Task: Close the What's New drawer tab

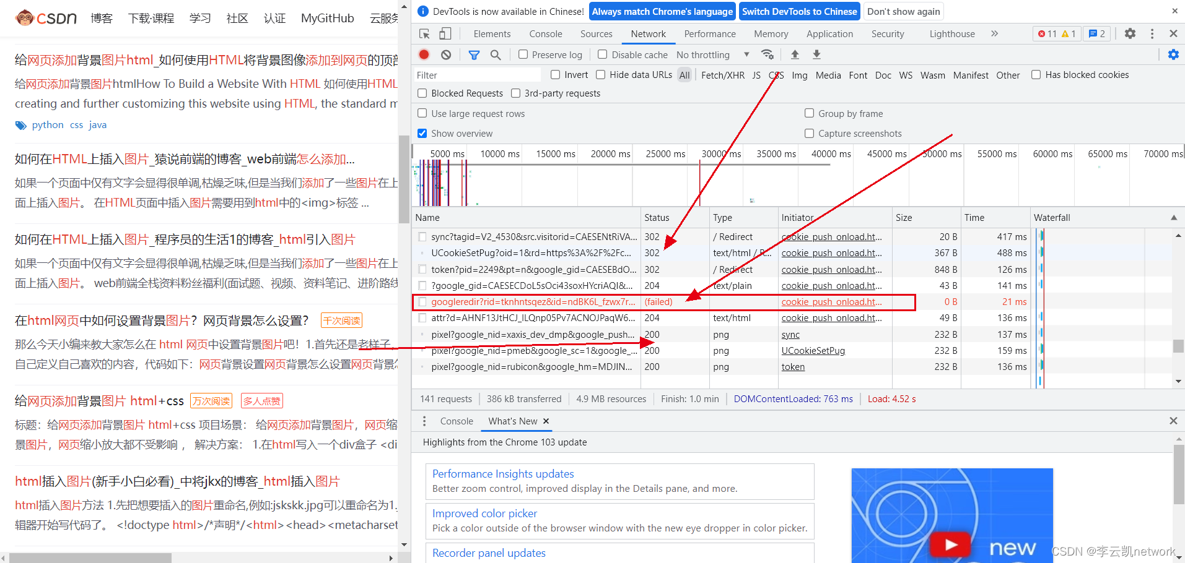Action: click(x=546, y=421)
